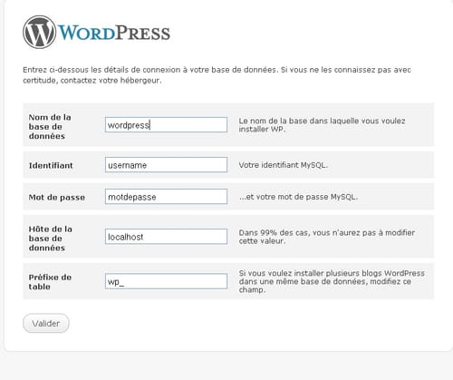Click the WordPress wordmark text
The height and width of the screenshot is (380, 453).
pos(114,33)
